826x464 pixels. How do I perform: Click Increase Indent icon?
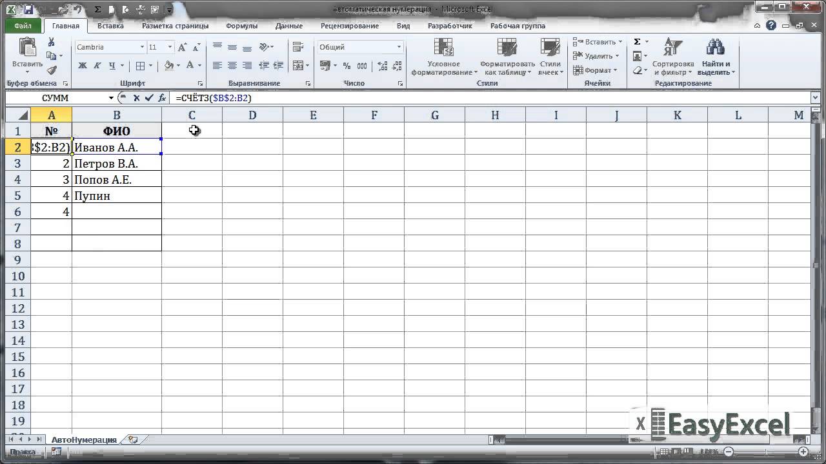(278, 66)
